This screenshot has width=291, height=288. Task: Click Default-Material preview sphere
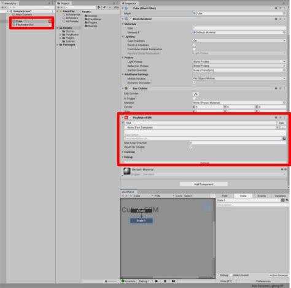point(127,171)
